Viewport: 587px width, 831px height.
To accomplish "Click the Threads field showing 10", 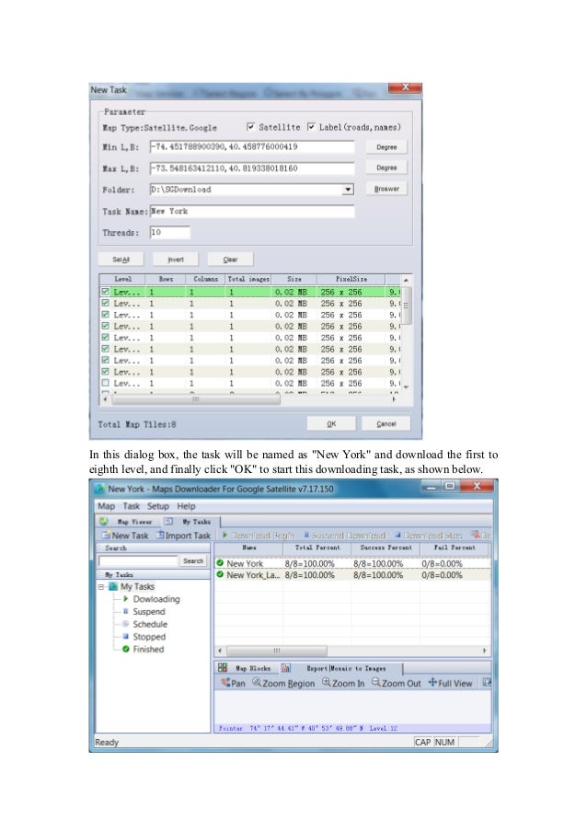I will (x=169, y=232).
